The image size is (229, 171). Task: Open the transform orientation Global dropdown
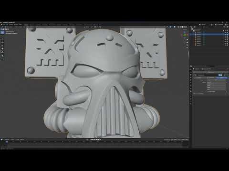[x=87, y=27]
